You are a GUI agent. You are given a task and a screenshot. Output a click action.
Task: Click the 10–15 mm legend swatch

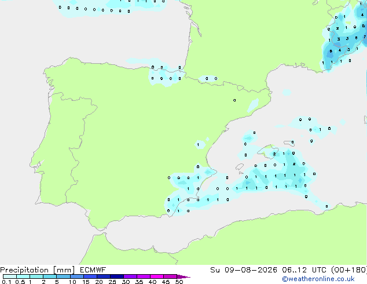[77, 276]
